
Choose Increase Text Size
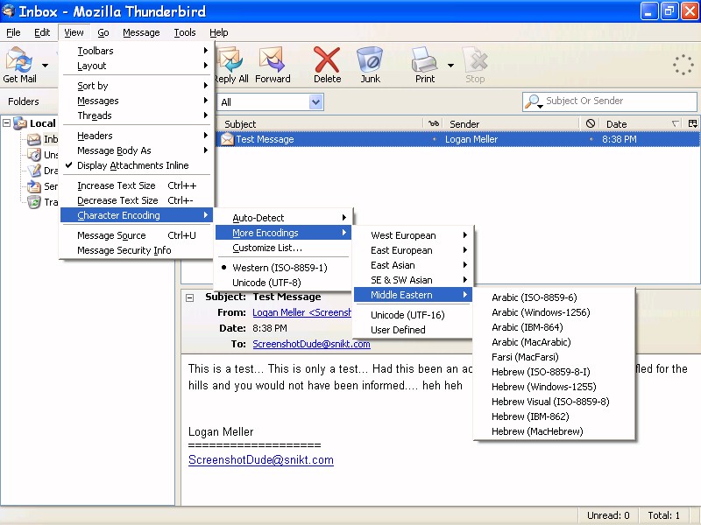click(x=137, y=185)
